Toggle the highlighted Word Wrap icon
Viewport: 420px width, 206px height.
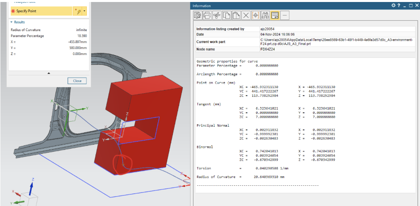[275, 16]
